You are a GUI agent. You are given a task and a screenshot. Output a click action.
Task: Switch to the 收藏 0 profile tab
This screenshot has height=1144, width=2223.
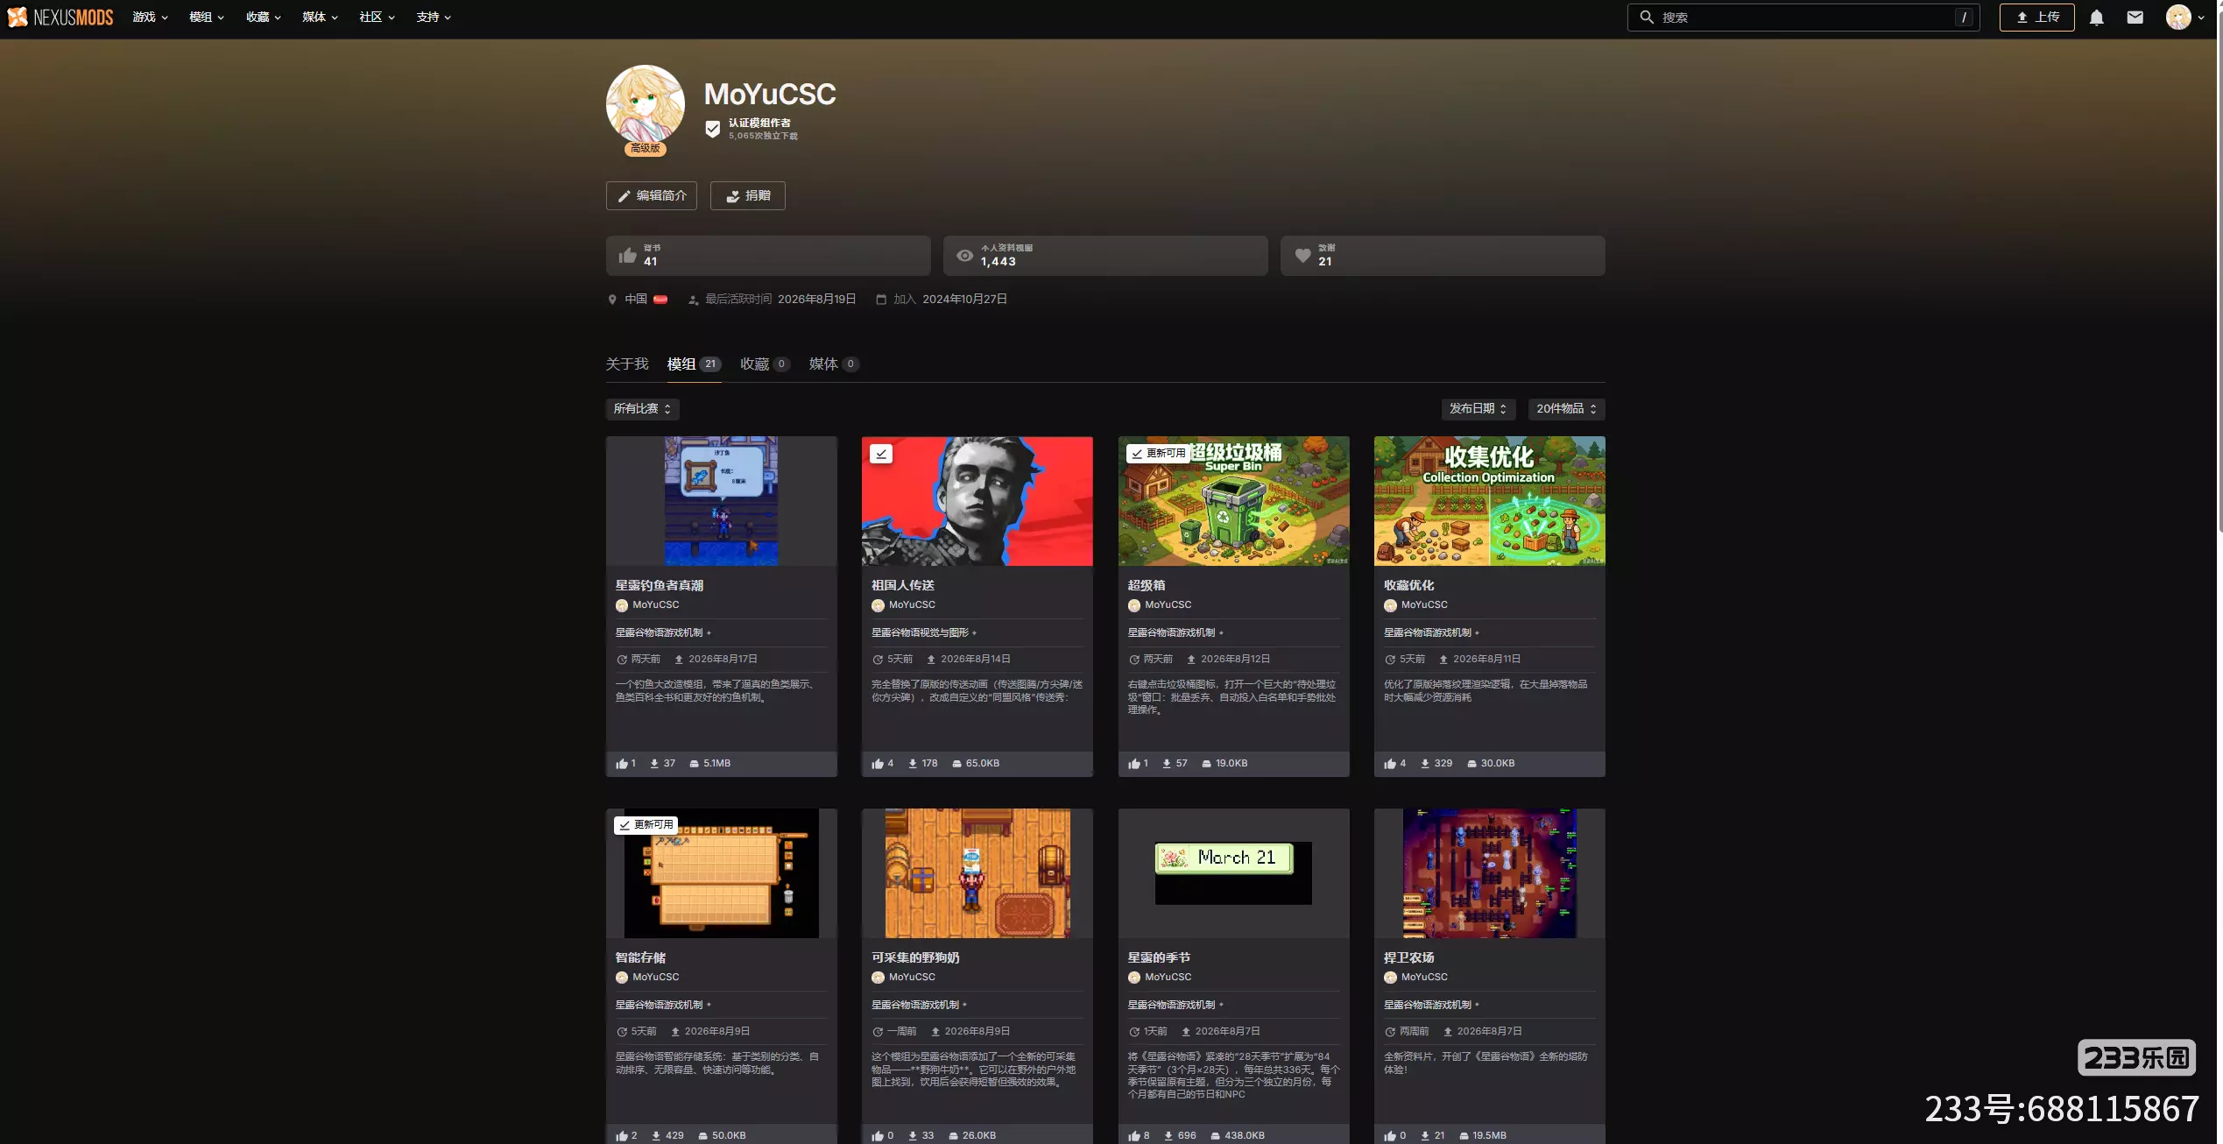[765, 364]
